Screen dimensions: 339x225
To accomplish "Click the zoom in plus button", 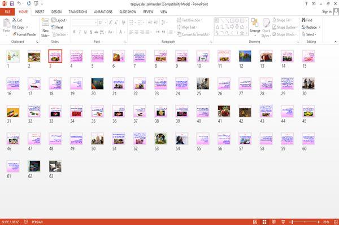I will 319,222.
